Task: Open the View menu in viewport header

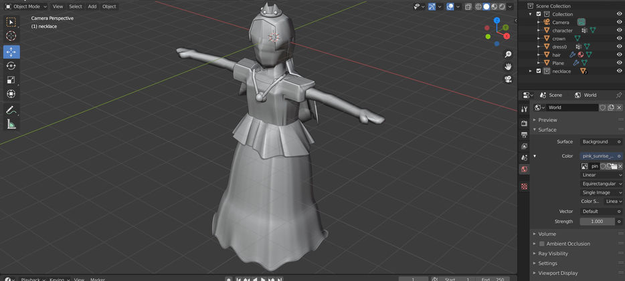Action: point(58,7)
